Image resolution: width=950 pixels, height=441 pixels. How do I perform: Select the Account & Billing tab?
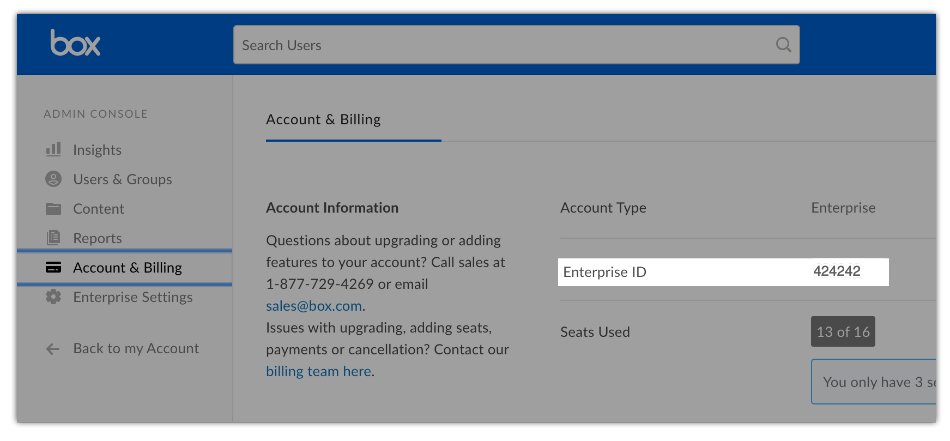(x=323, y=119)
